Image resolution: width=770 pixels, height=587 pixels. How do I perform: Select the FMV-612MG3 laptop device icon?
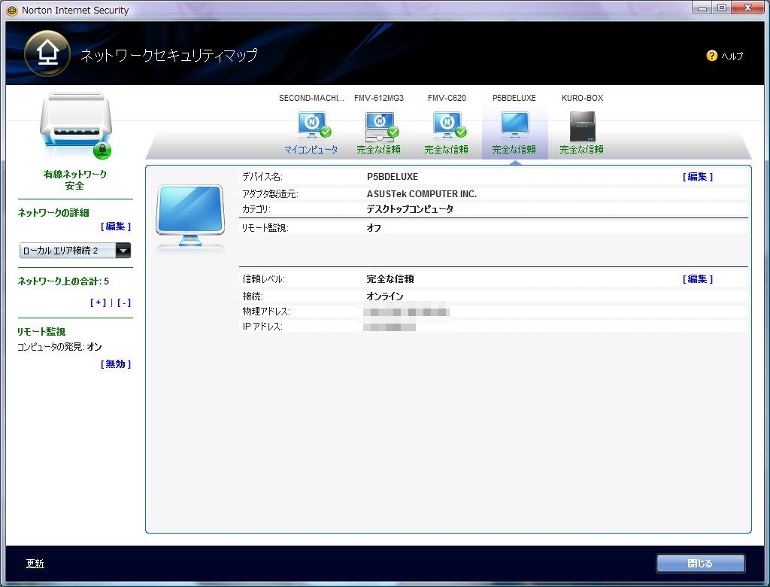pyautogui.click(x=379, y=126)
